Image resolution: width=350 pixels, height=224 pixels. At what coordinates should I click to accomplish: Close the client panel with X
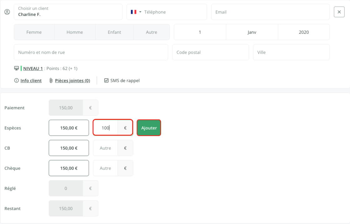tap(339, 12)
